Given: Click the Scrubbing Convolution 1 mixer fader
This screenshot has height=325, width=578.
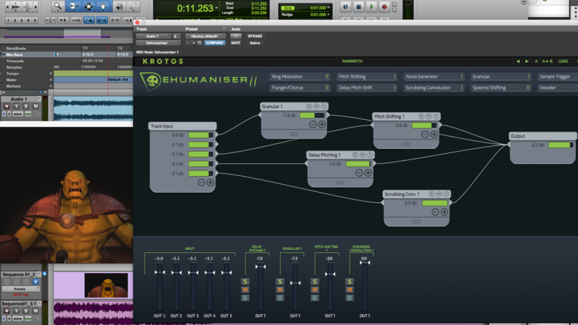Looking at the screenshot, I should [x=365, y=263].
